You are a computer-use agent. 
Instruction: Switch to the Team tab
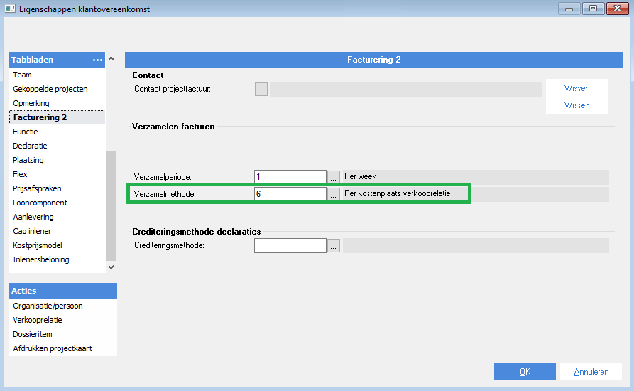click(x=22, y=75)
